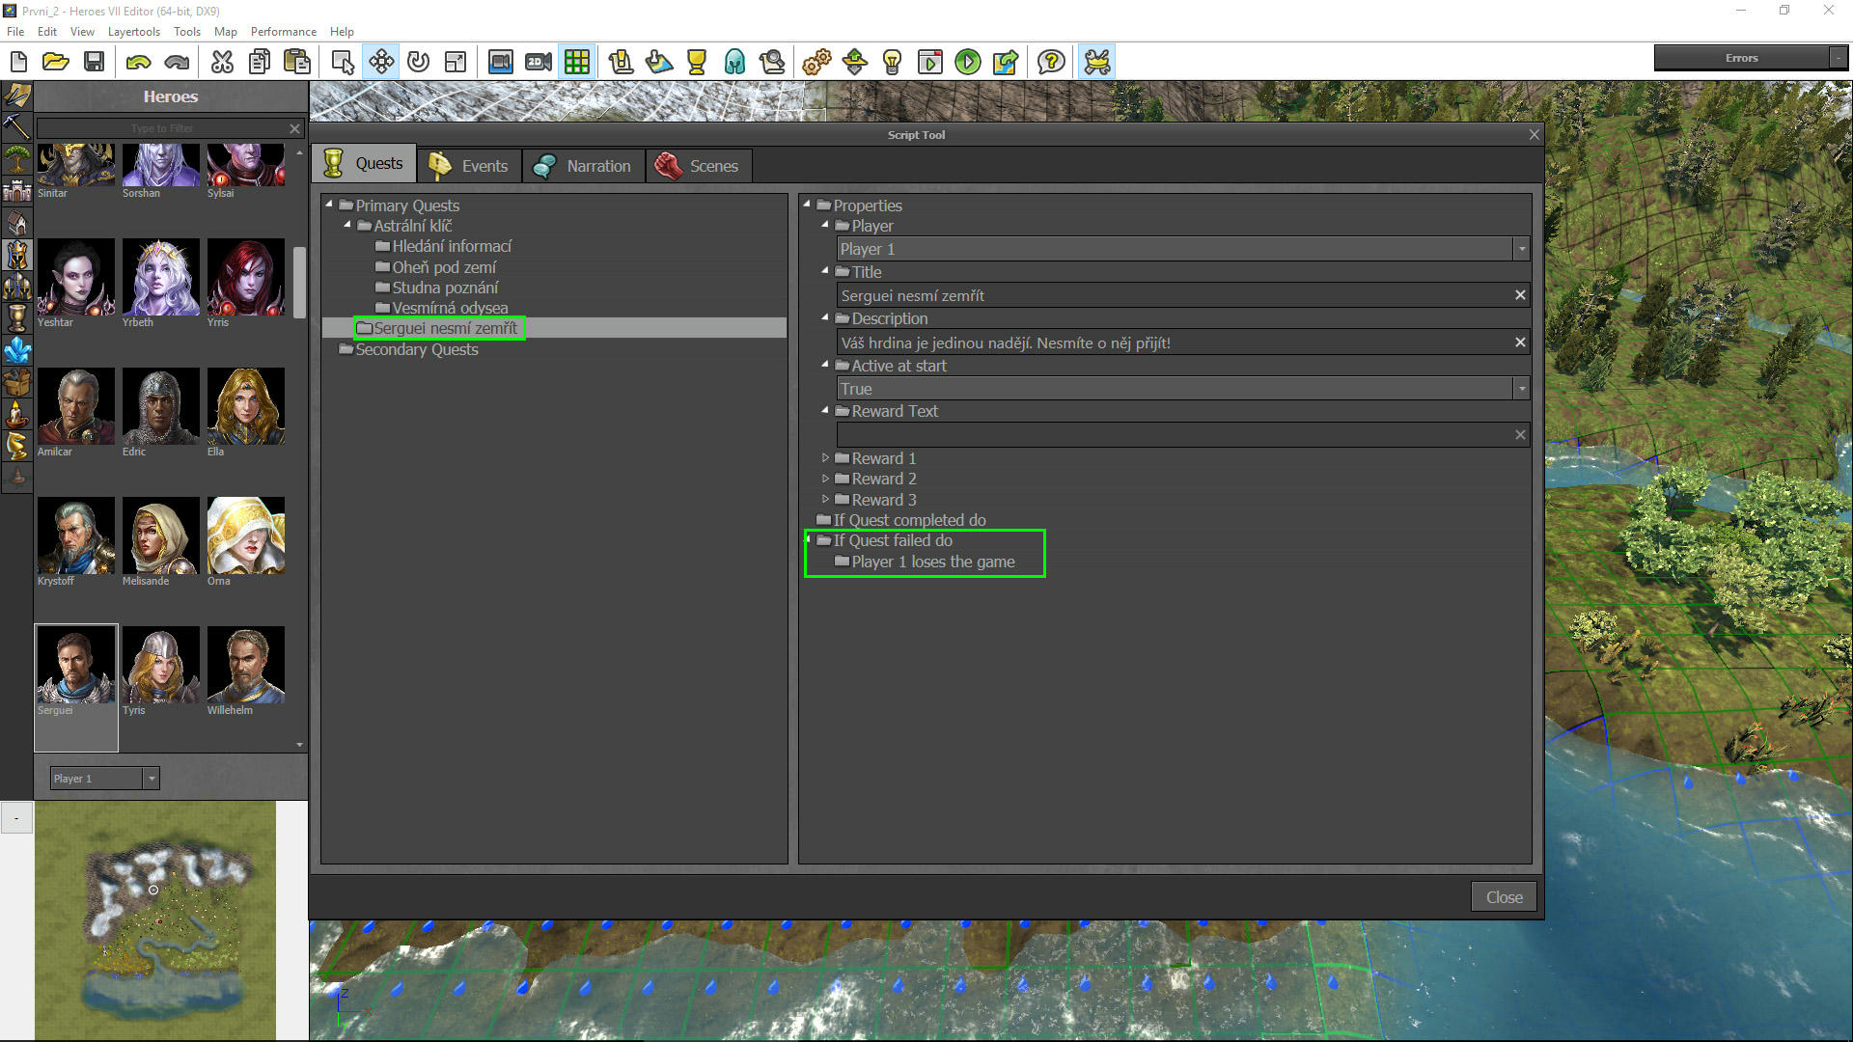1853x1042 pixels.
Task: Open the gears settings tool
Action: pos(816,62)
